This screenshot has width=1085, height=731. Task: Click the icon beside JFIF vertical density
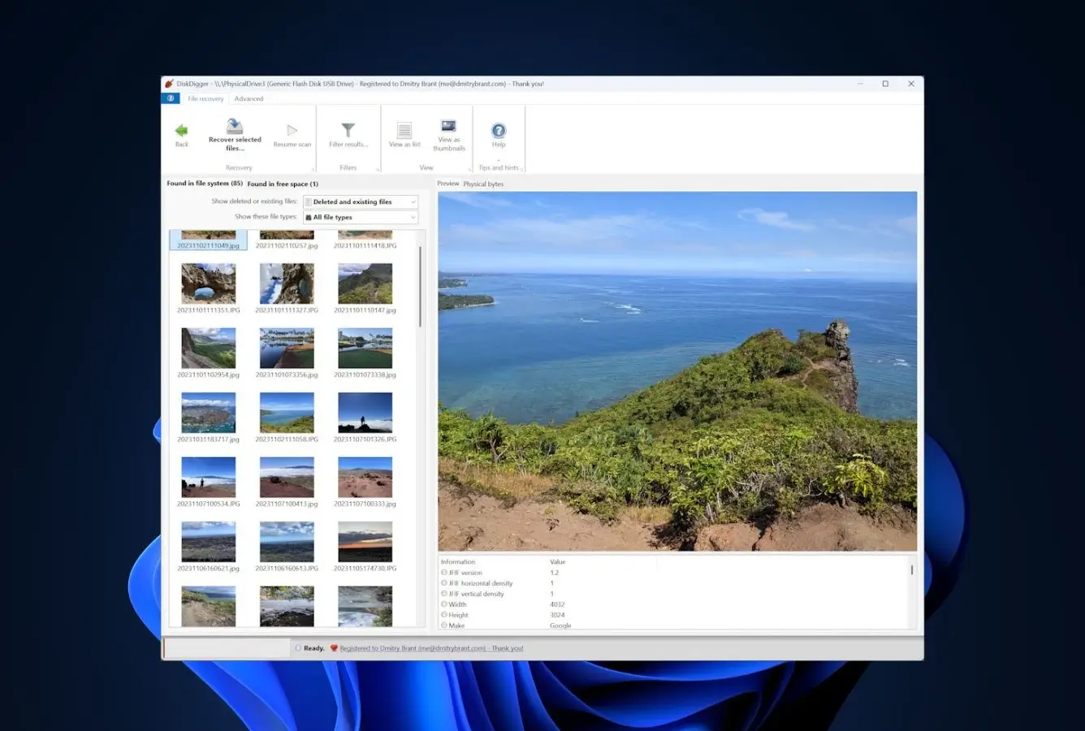[444, 594]
